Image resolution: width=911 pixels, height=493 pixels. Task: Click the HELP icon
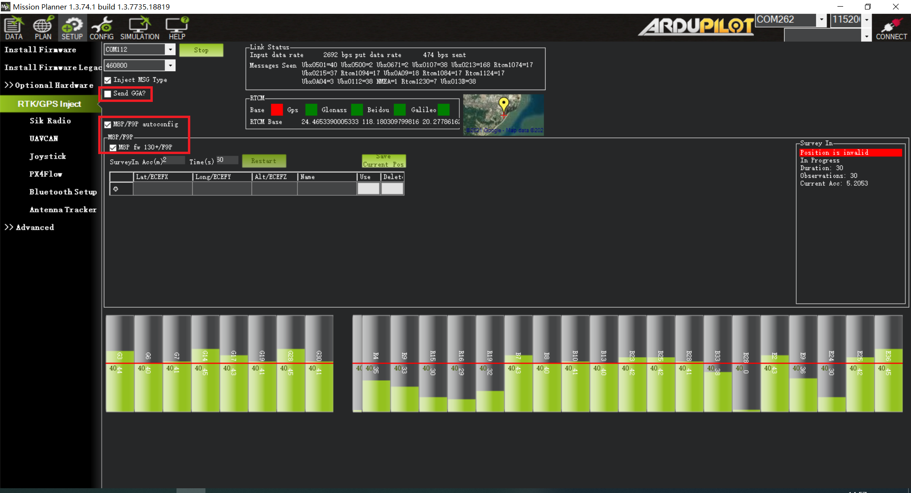177,28
